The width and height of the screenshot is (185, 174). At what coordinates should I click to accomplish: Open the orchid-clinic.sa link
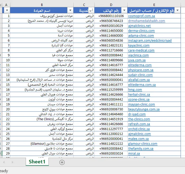pos(139,129)
